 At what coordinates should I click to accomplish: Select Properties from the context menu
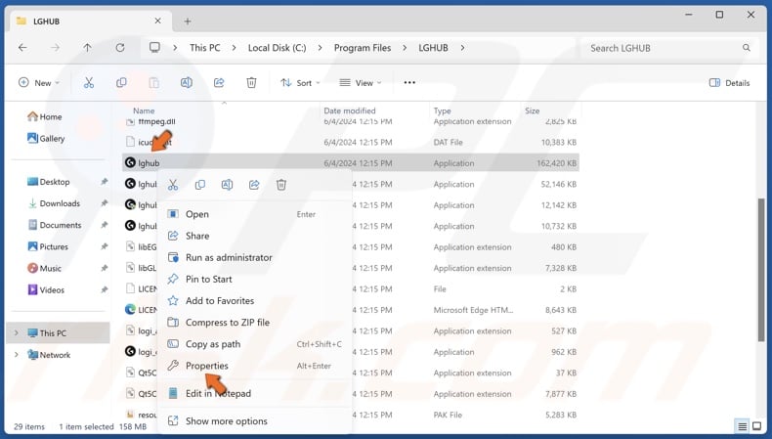point(207,366)
